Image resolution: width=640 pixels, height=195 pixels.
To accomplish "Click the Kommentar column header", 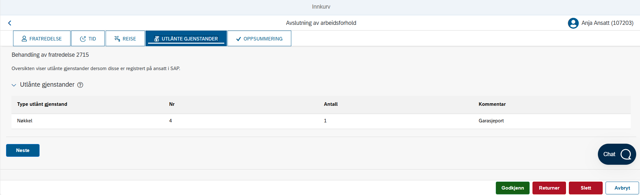I will click(x=492, y=104).
